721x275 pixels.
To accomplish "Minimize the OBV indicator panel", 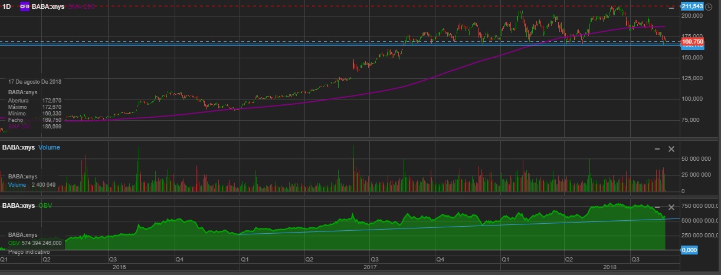I will (657, 207).
